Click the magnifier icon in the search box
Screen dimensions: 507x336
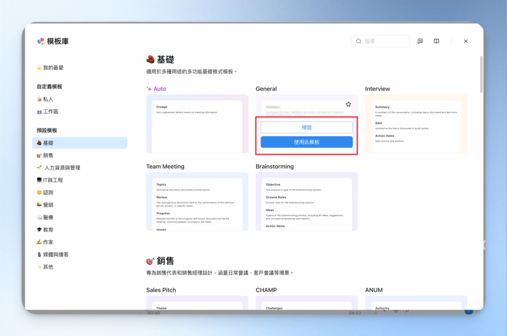358,41
